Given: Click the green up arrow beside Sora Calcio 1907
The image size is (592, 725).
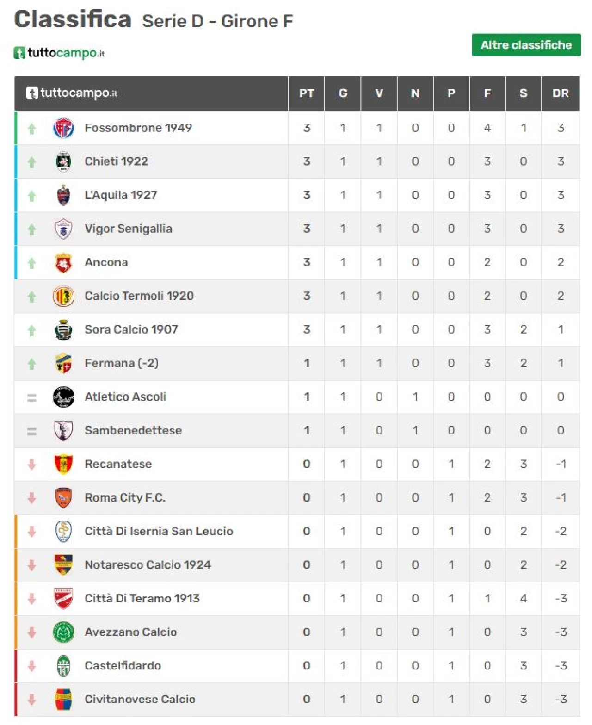Looking at the screenshot, I should [31, 330].
